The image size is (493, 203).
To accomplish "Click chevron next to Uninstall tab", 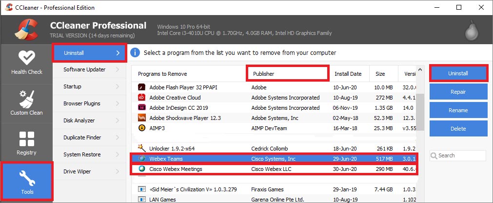I will [118, 53].
